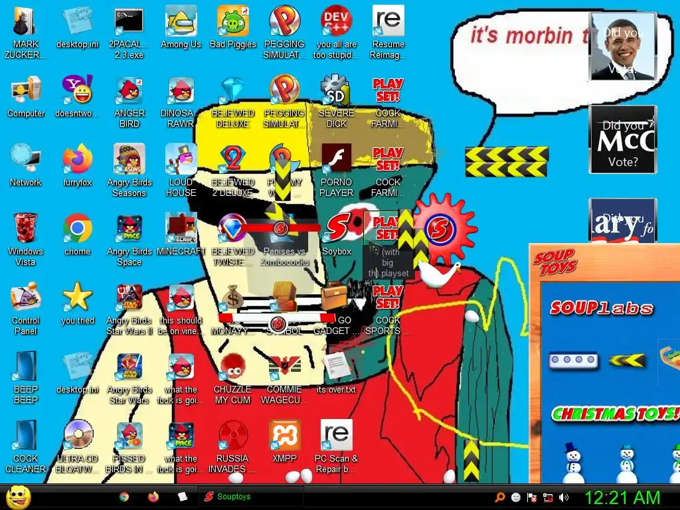680x510 pixels.
Task: Click the 12:21 AM taskbar clock
Action: pyautogui.click(x=622, y=497)
